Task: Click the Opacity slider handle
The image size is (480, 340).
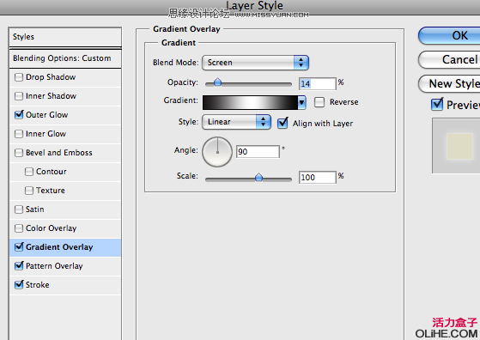Action: coord(217,82)
